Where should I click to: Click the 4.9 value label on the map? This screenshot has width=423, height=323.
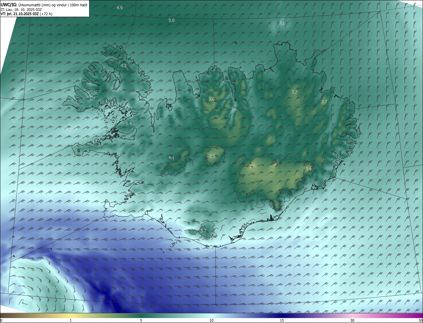[120, 8]
